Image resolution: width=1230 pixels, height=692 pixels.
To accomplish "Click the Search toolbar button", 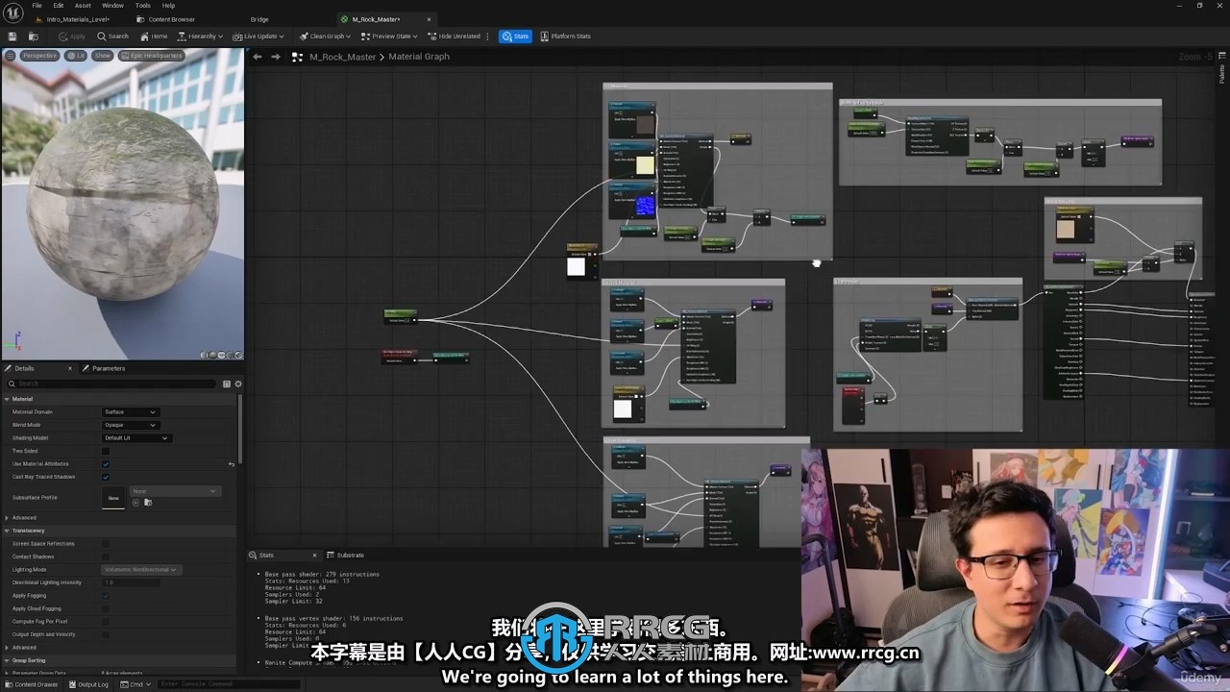I will tap(112, 37).
